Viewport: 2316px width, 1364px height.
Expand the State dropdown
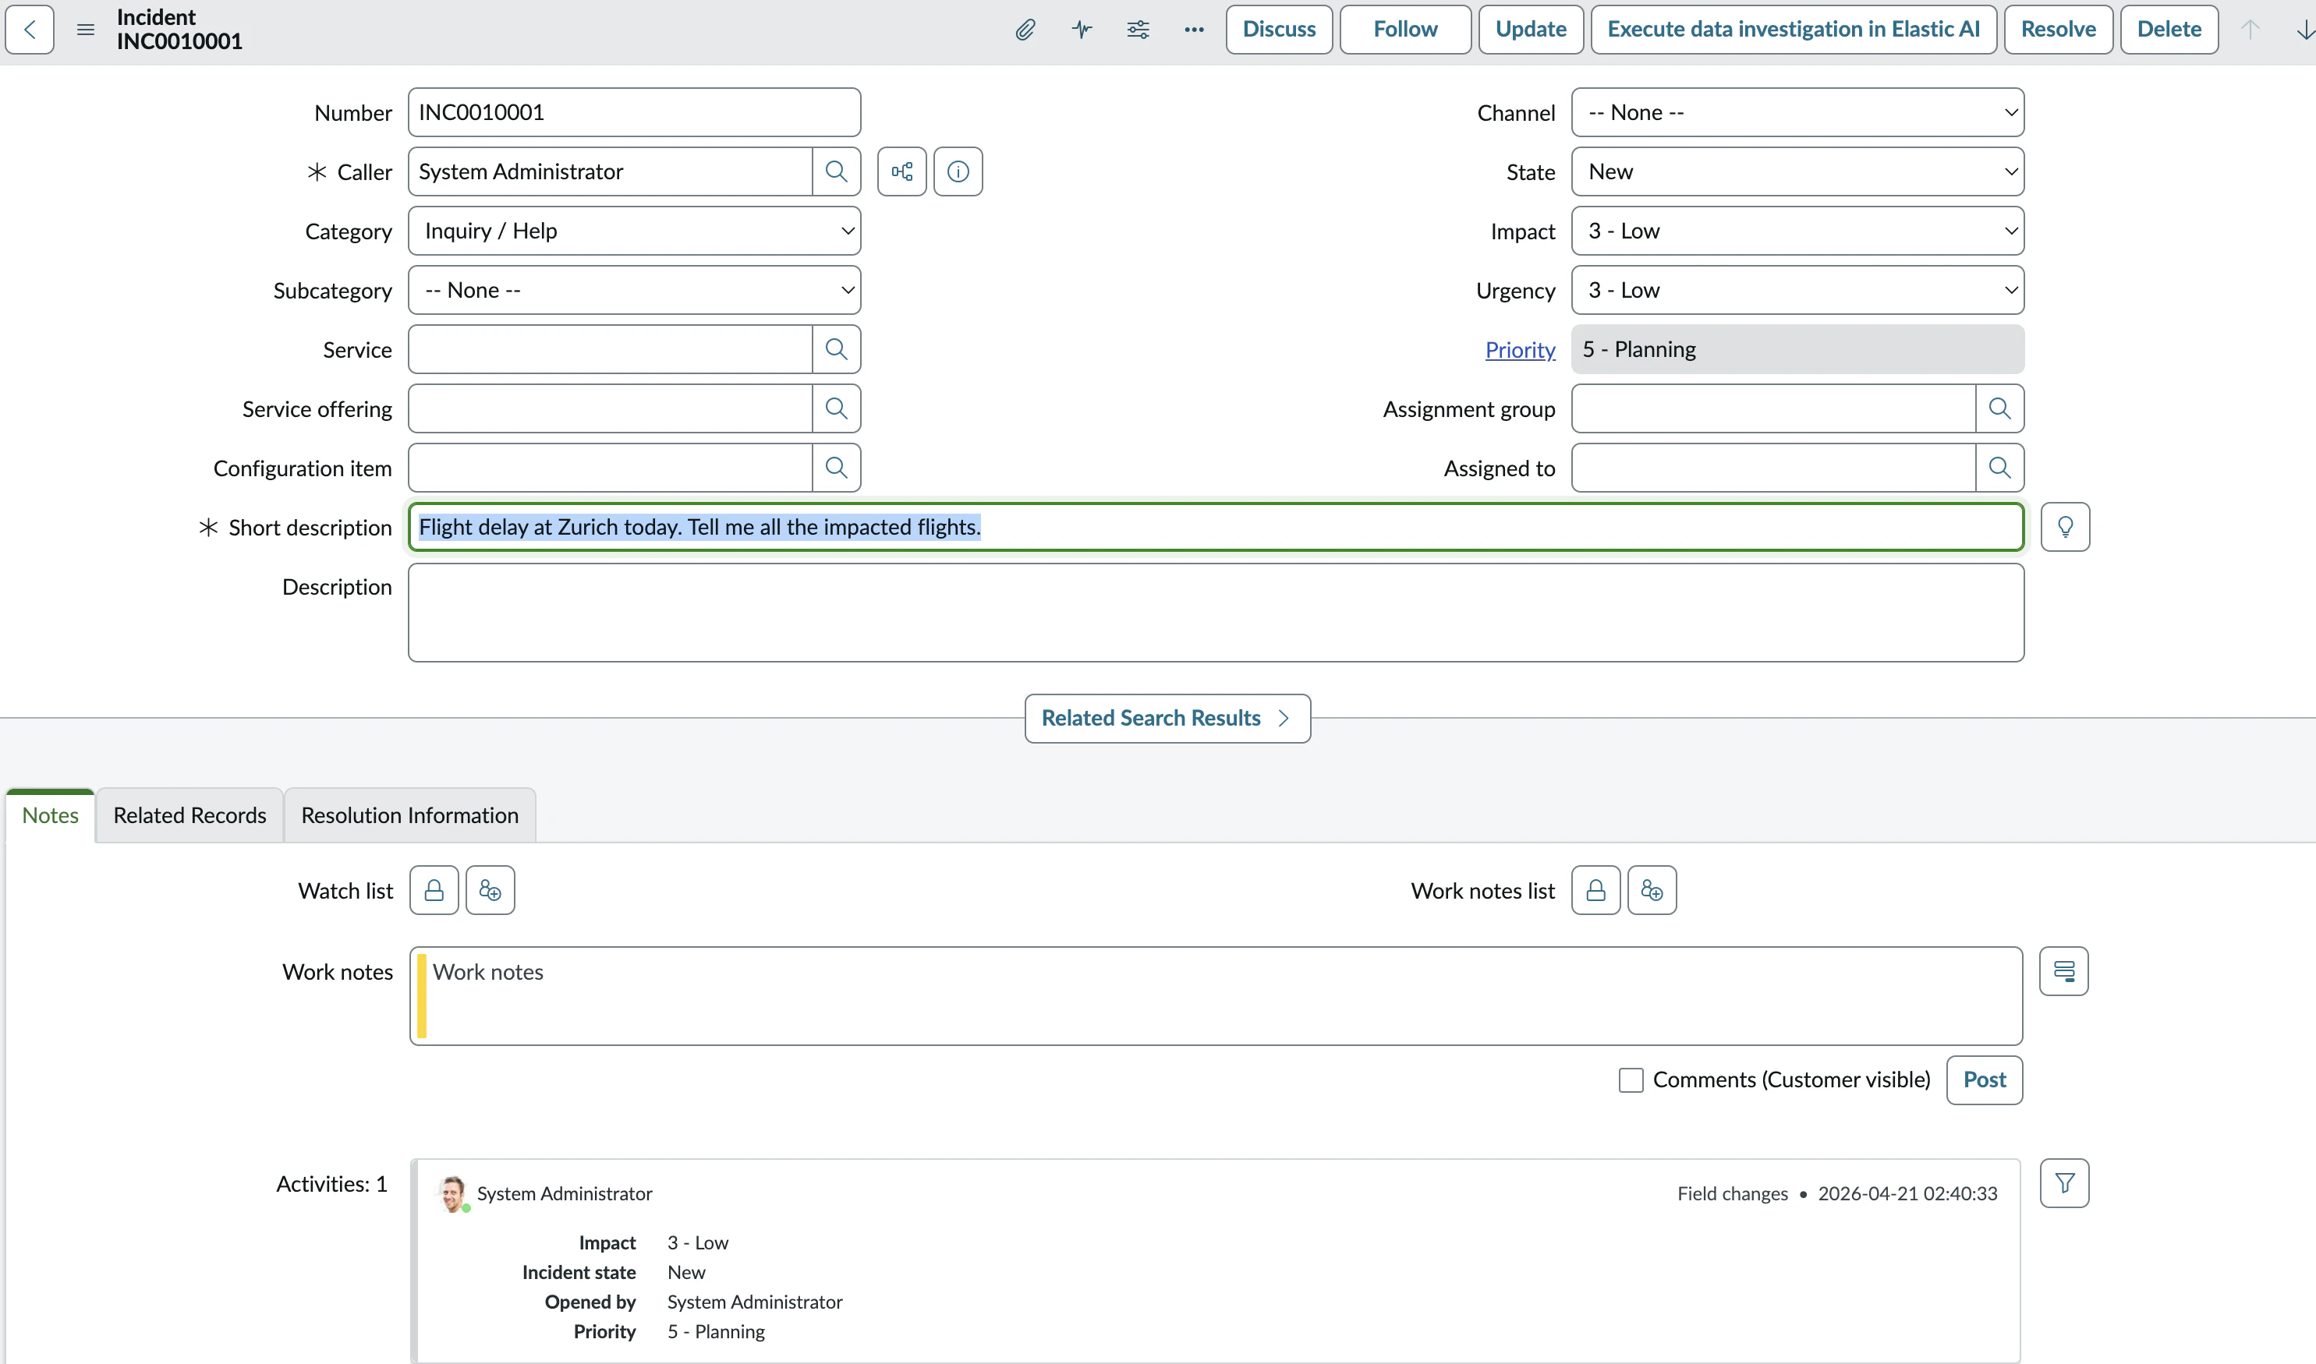tap(1797, 172)
